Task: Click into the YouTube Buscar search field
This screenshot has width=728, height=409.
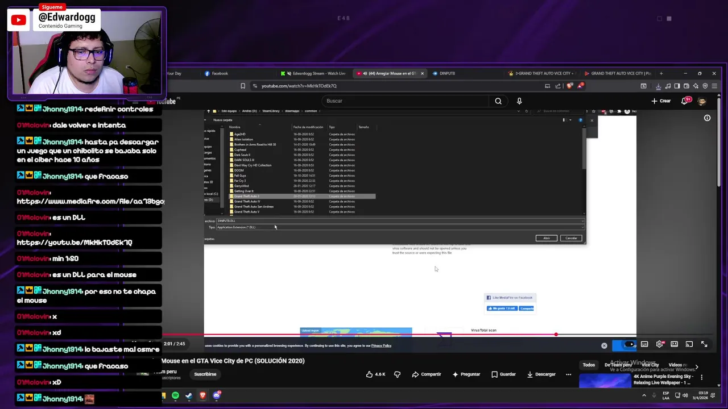Action: point(406,101)
